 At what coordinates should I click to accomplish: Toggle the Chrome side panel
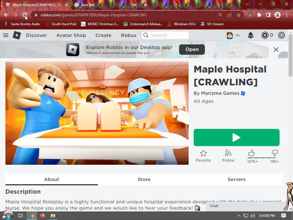pyautogui.click(x=268, y=15)
